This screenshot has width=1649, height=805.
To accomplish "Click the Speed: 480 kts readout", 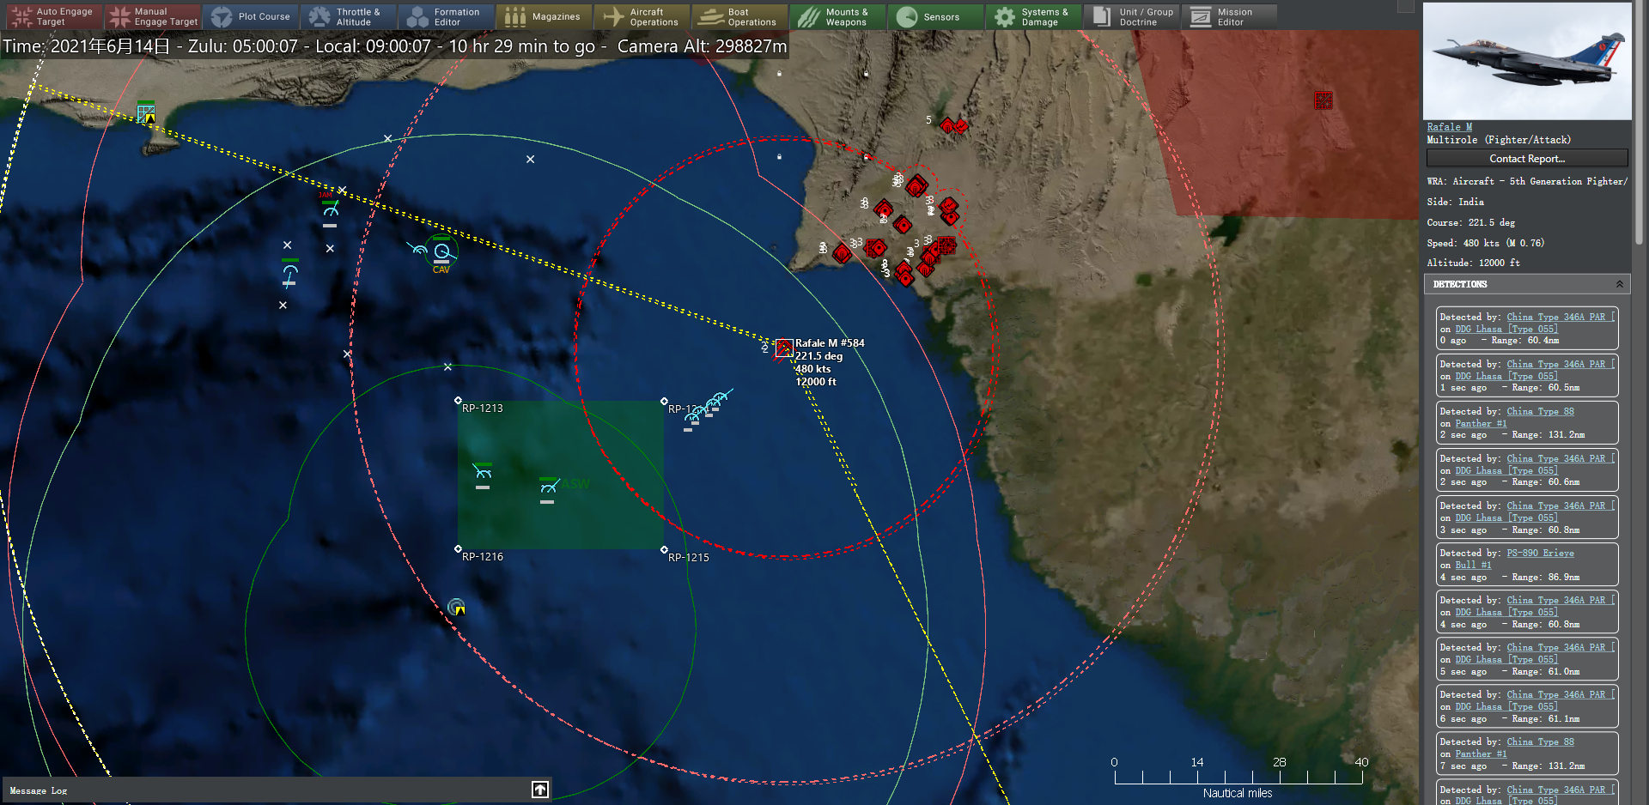I will point(1485,244).
